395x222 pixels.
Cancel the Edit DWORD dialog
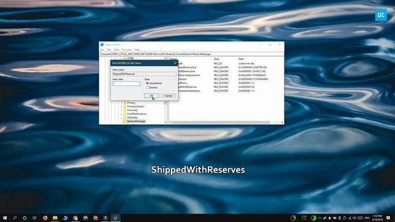(x=168, y=96)
